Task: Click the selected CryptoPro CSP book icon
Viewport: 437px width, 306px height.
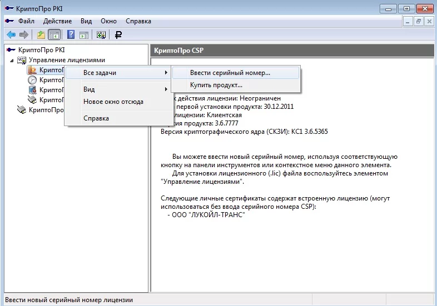Action: [x=32, y=70]
